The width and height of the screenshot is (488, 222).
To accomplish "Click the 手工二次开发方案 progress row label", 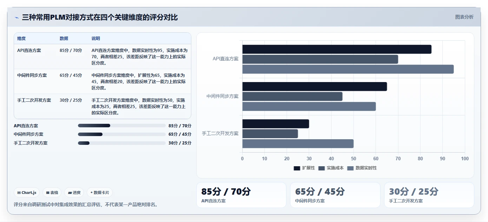I will [x=31, y=143].
